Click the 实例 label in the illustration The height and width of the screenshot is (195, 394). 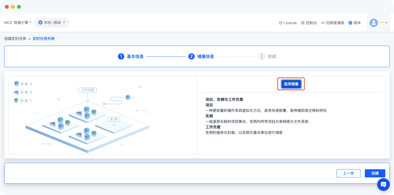tap(113, 119)
